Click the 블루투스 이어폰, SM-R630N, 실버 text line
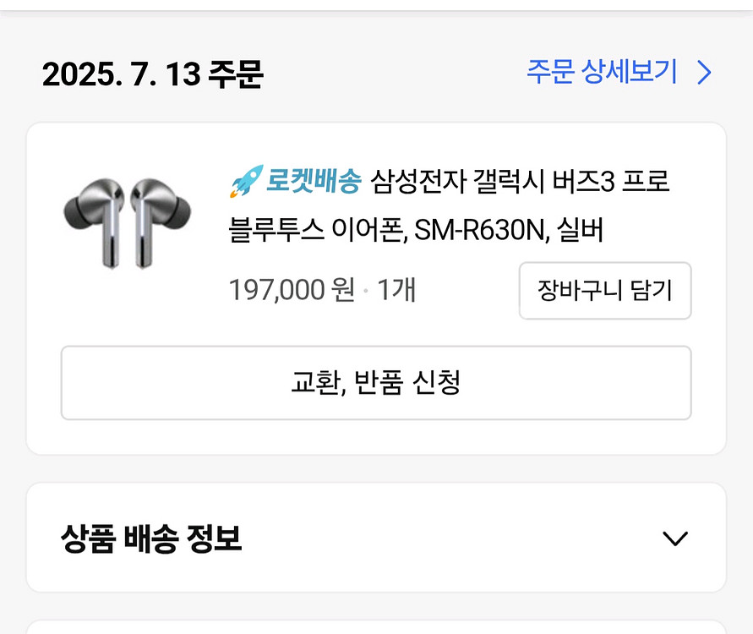 pos(416,230)
